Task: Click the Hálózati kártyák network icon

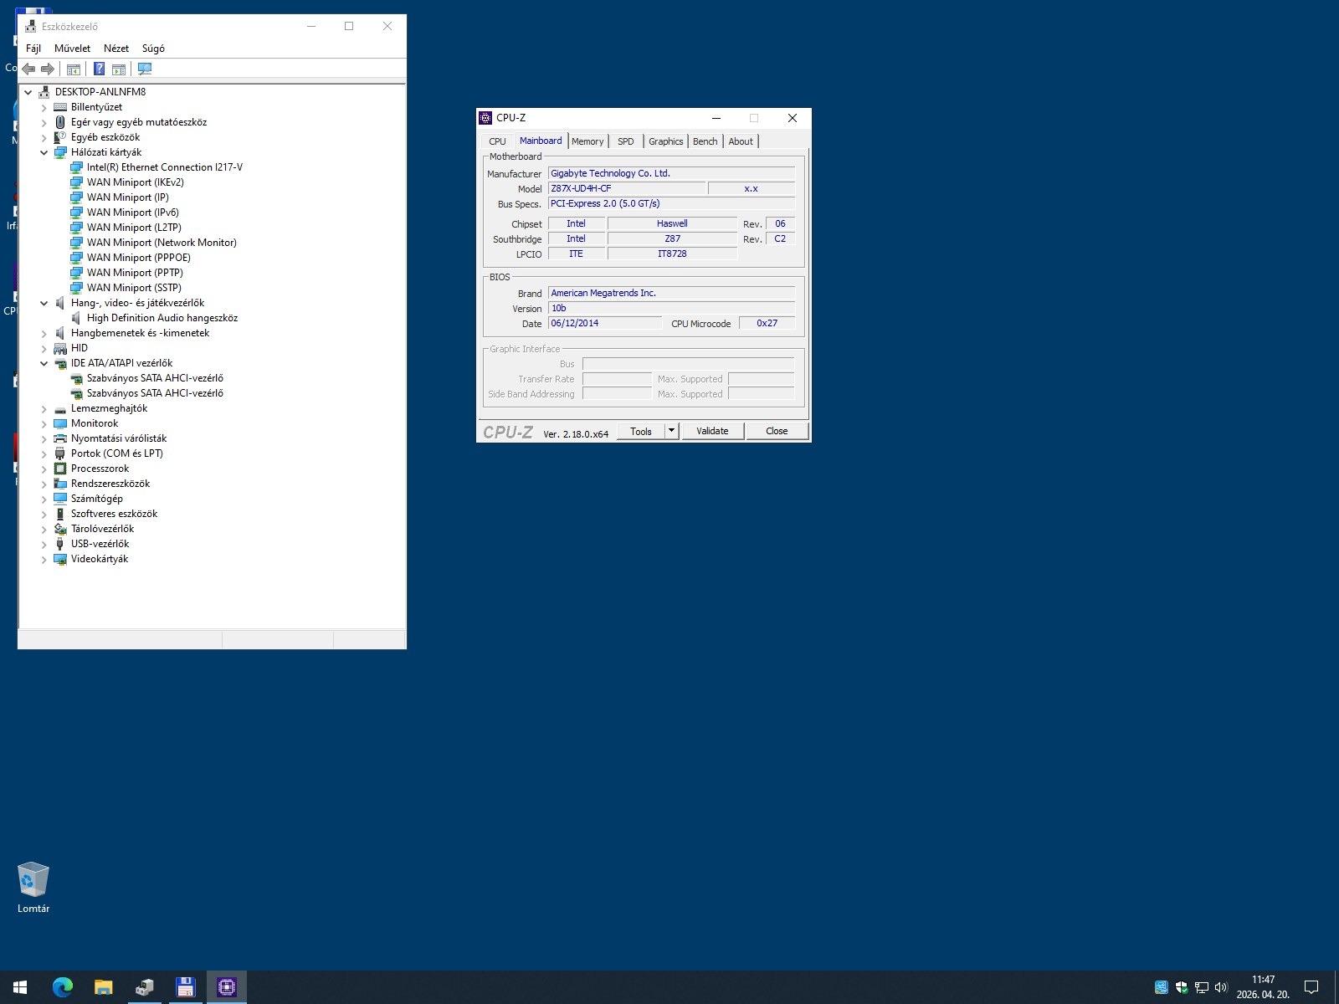Action: [60, 152]
